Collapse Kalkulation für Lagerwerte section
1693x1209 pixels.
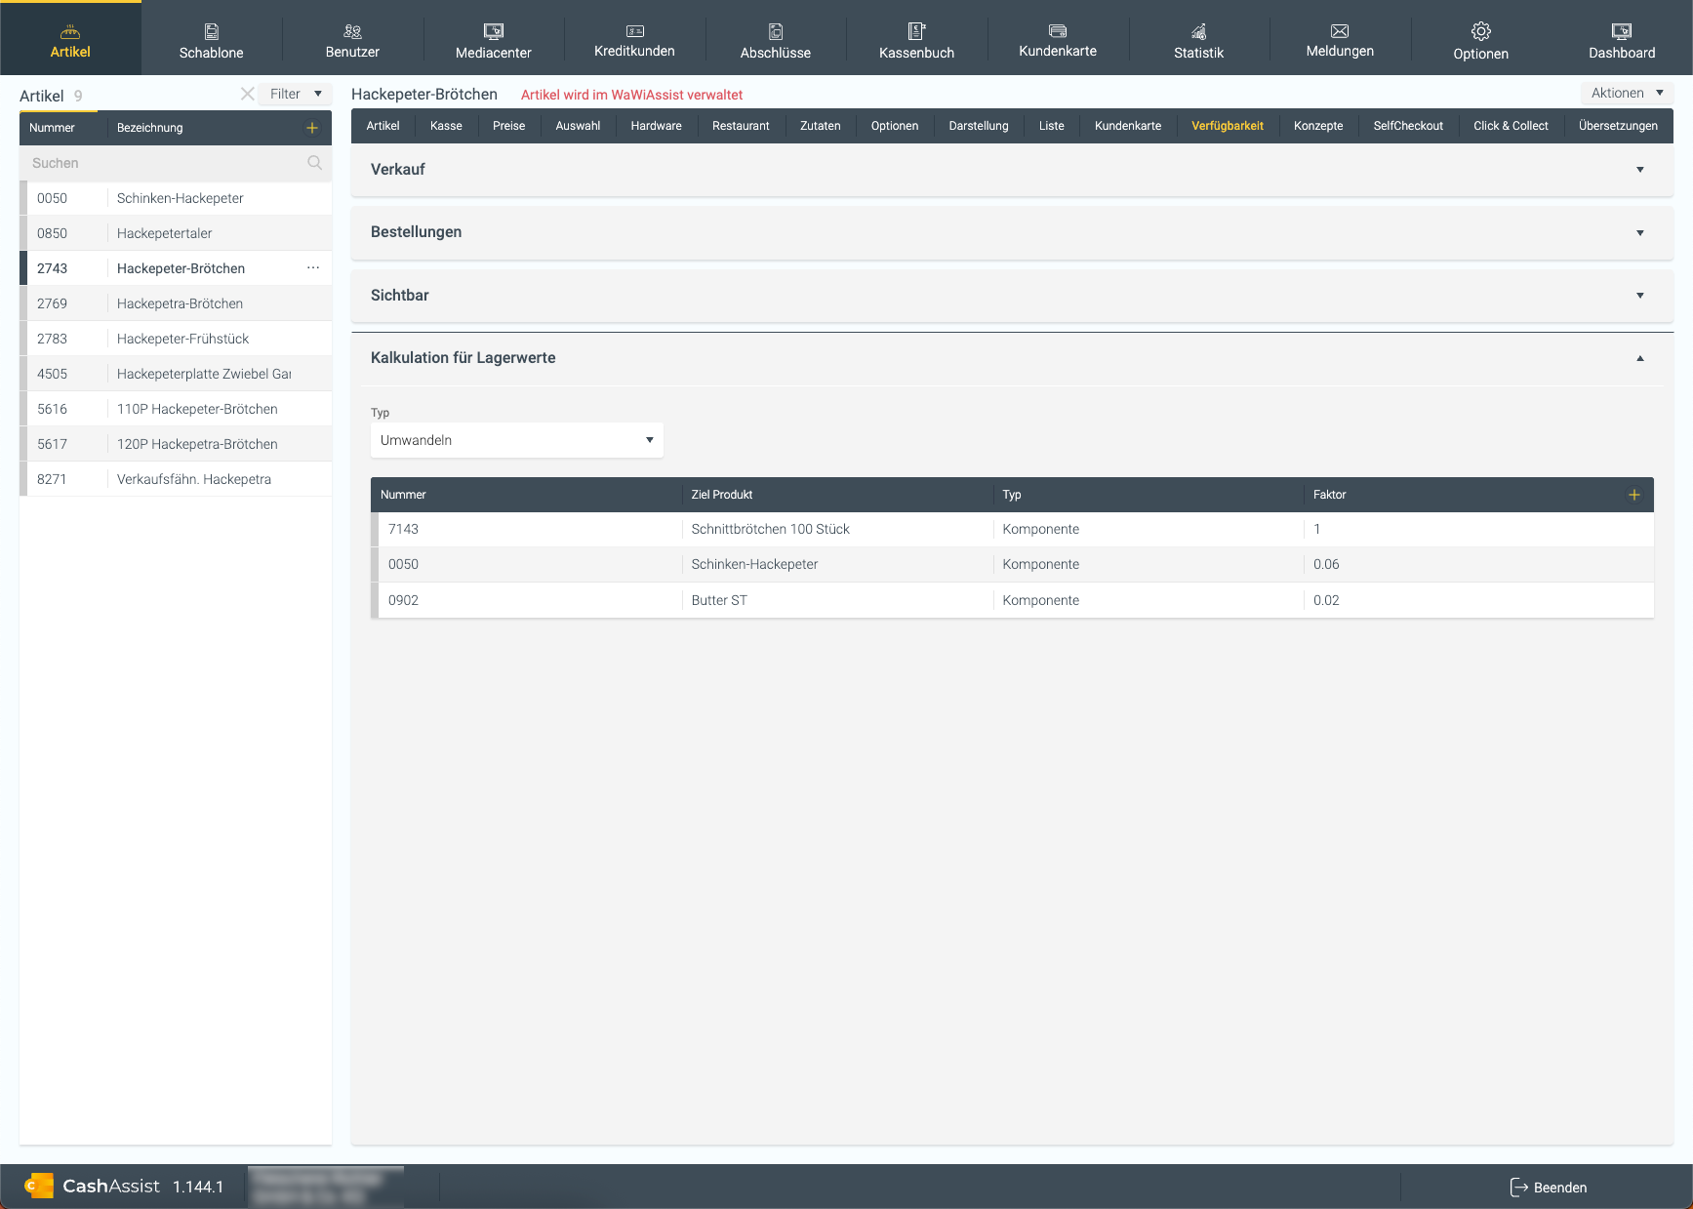point(1639,358)
